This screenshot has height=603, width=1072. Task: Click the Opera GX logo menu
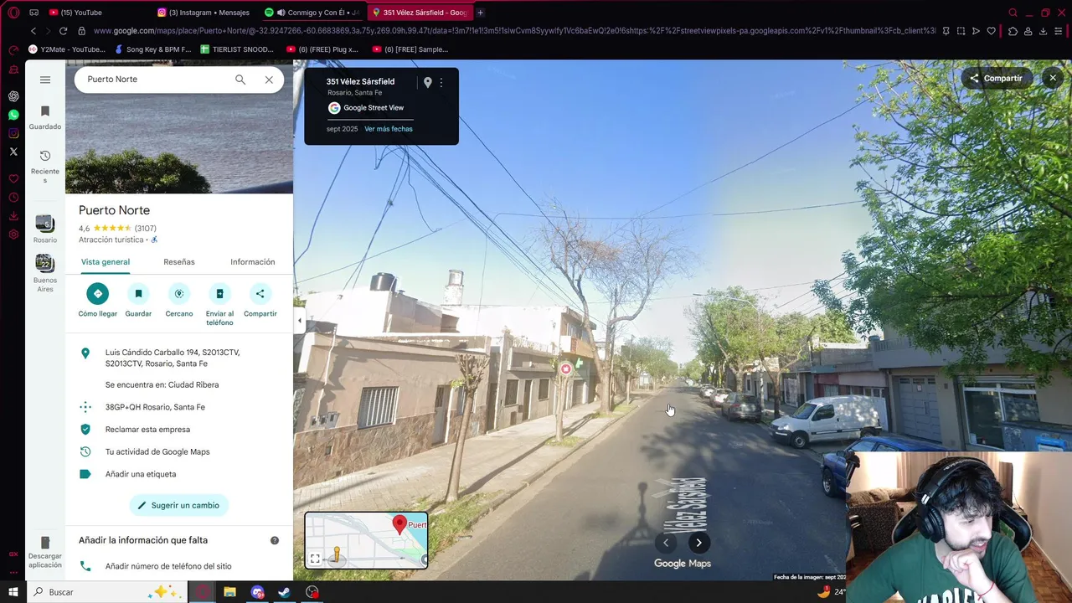[x=13, y=13]
